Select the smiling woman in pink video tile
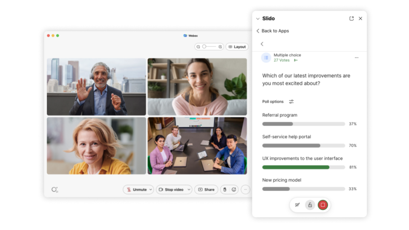 (197, 87)
